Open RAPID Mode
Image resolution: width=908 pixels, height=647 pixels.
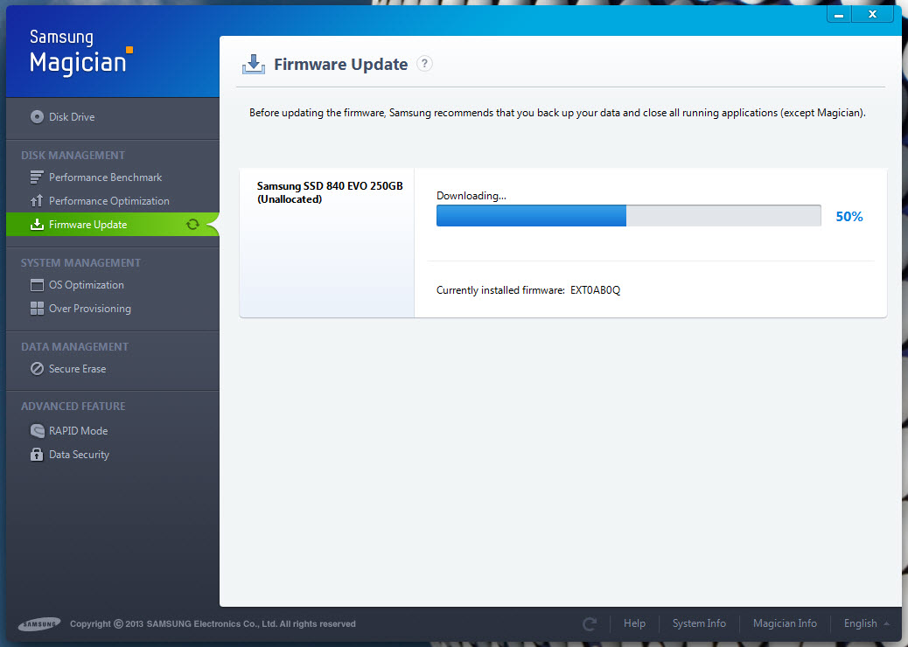pyautogui.click(x=78, y=430)
